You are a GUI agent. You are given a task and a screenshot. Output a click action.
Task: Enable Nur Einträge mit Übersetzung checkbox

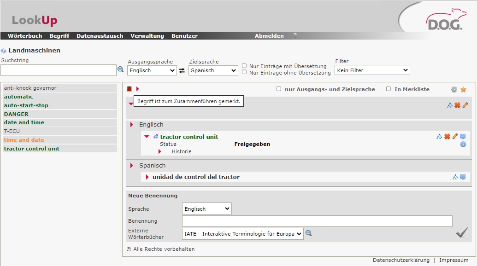pos(244,66)
